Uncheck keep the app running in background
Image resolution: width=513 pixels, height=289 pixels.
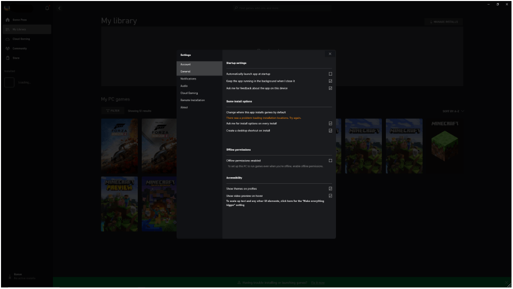330,81
